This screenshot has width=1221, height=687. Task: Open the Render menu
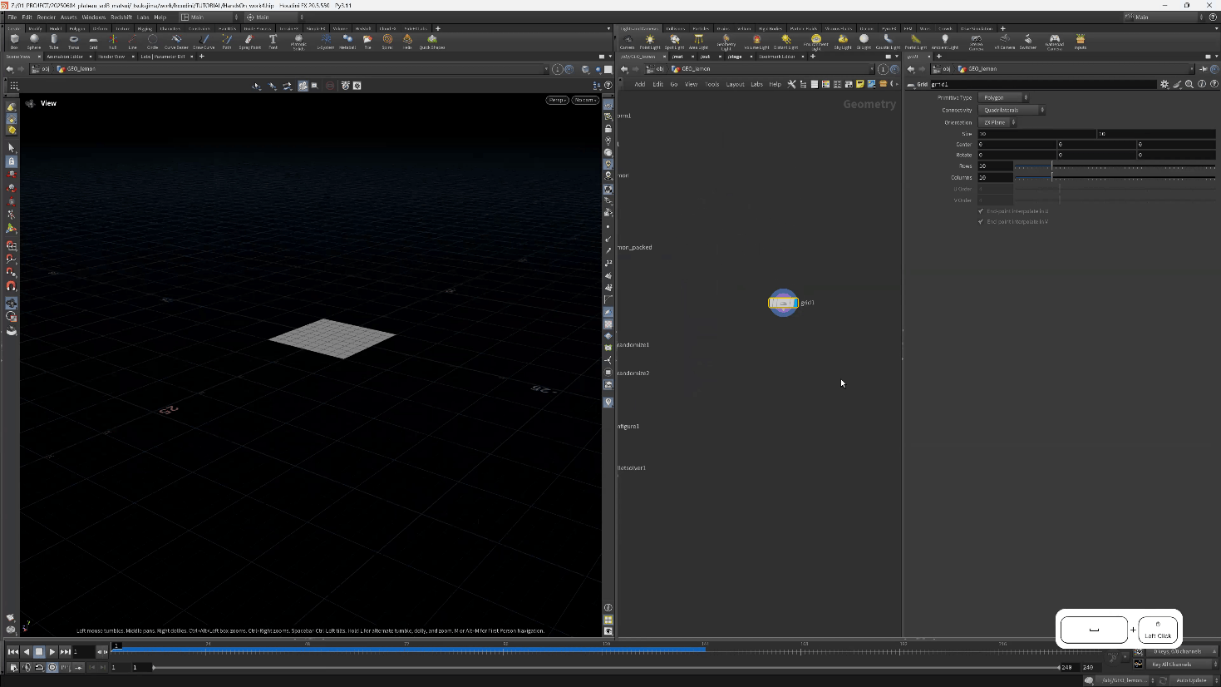click(47, 17)
